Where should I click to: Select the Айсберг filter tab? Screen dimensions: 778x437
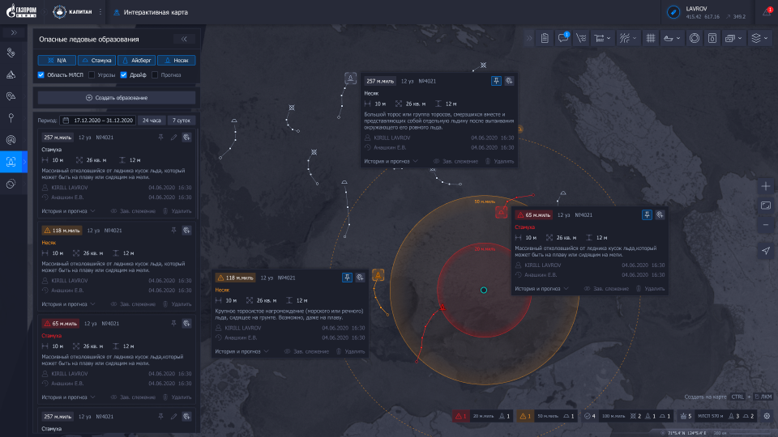coord(136,60)
